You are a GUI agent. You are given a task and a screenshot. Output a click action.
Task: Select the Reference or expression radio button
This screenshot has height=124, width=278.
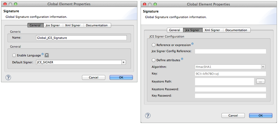coord(153,45)
